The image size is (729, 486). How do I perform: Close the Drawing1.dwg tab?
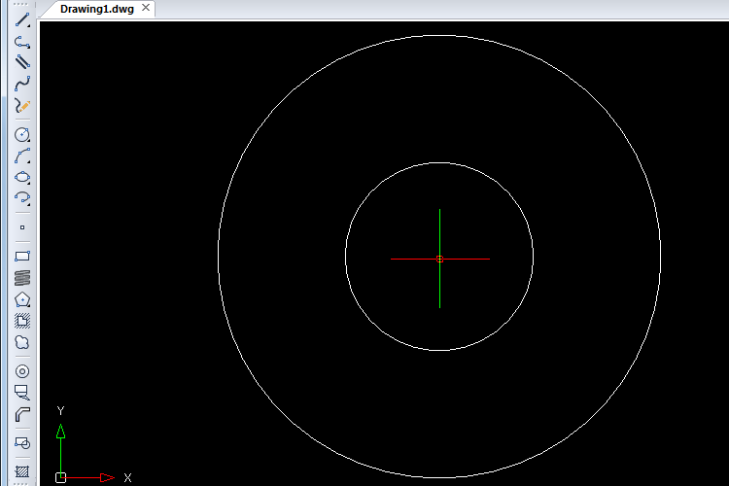(x=146, y=8)
